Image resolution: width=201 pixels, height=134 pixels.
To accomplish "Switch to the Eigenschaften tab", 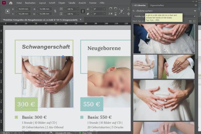I will tap(157, 5).
